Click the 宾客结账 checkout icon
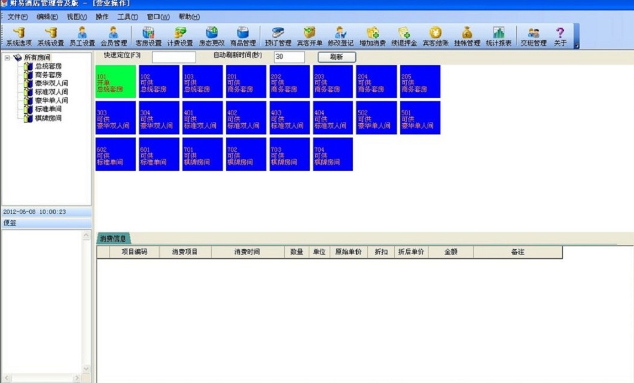 pos(435,36)
